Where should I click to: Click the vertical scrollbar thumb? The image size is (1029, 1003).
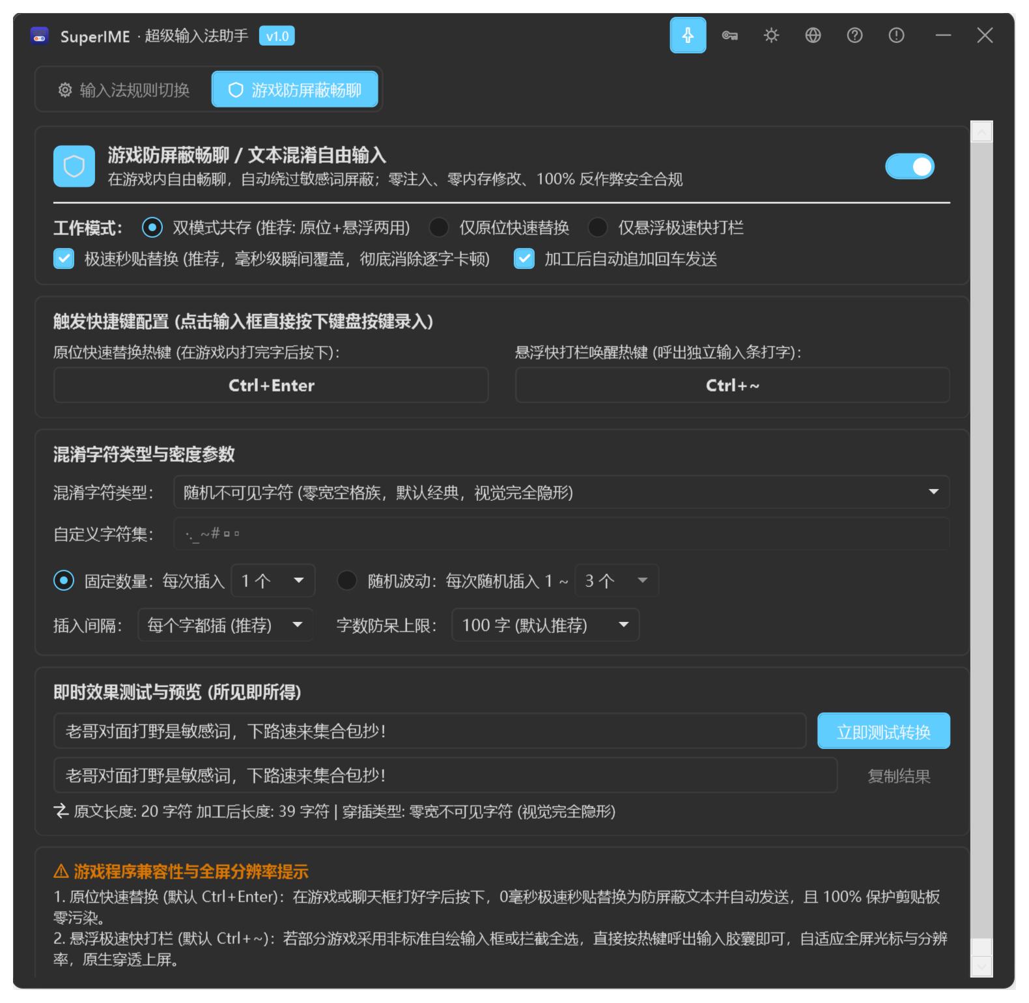981,540
